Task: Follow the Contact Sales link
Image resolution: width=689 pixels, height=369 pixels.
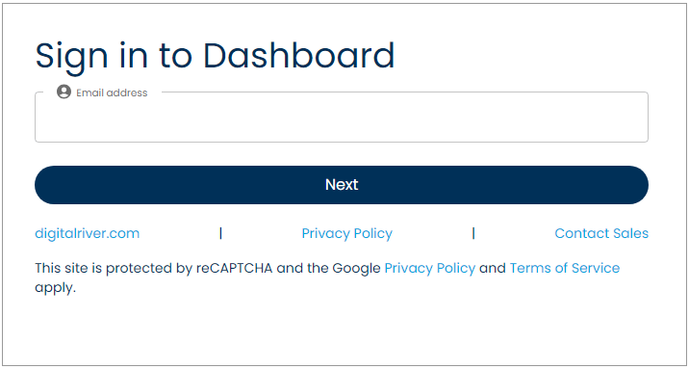Action: 601,233
